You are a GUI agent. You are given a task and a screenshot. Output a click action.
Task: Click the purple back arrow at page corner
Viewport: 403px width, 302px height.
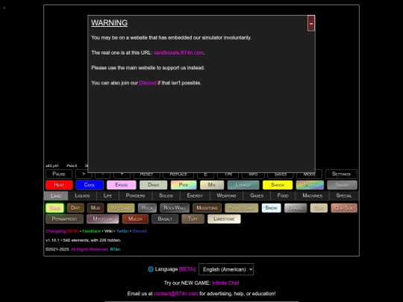pos(4,7)
